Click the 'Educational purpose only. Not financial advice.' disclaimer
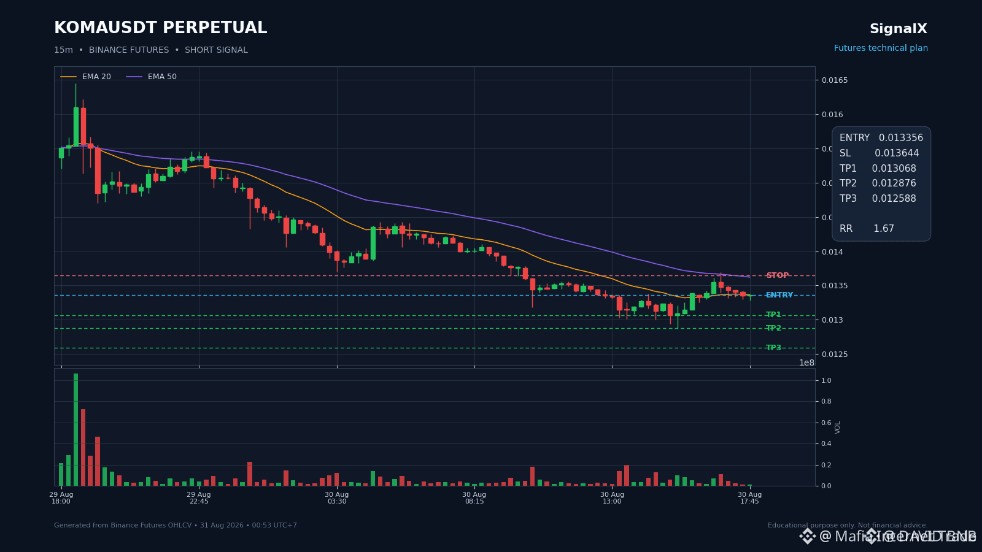 (x=848, y=526)
